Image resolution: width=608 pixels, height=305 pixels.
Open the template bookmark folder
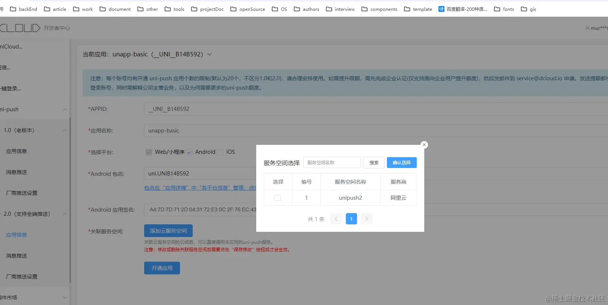418,9
